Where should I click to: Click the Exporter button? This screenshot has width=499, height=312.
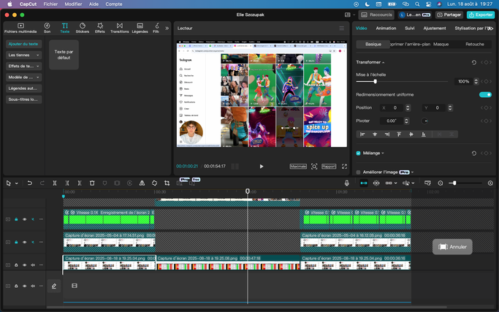coord(481,15)
